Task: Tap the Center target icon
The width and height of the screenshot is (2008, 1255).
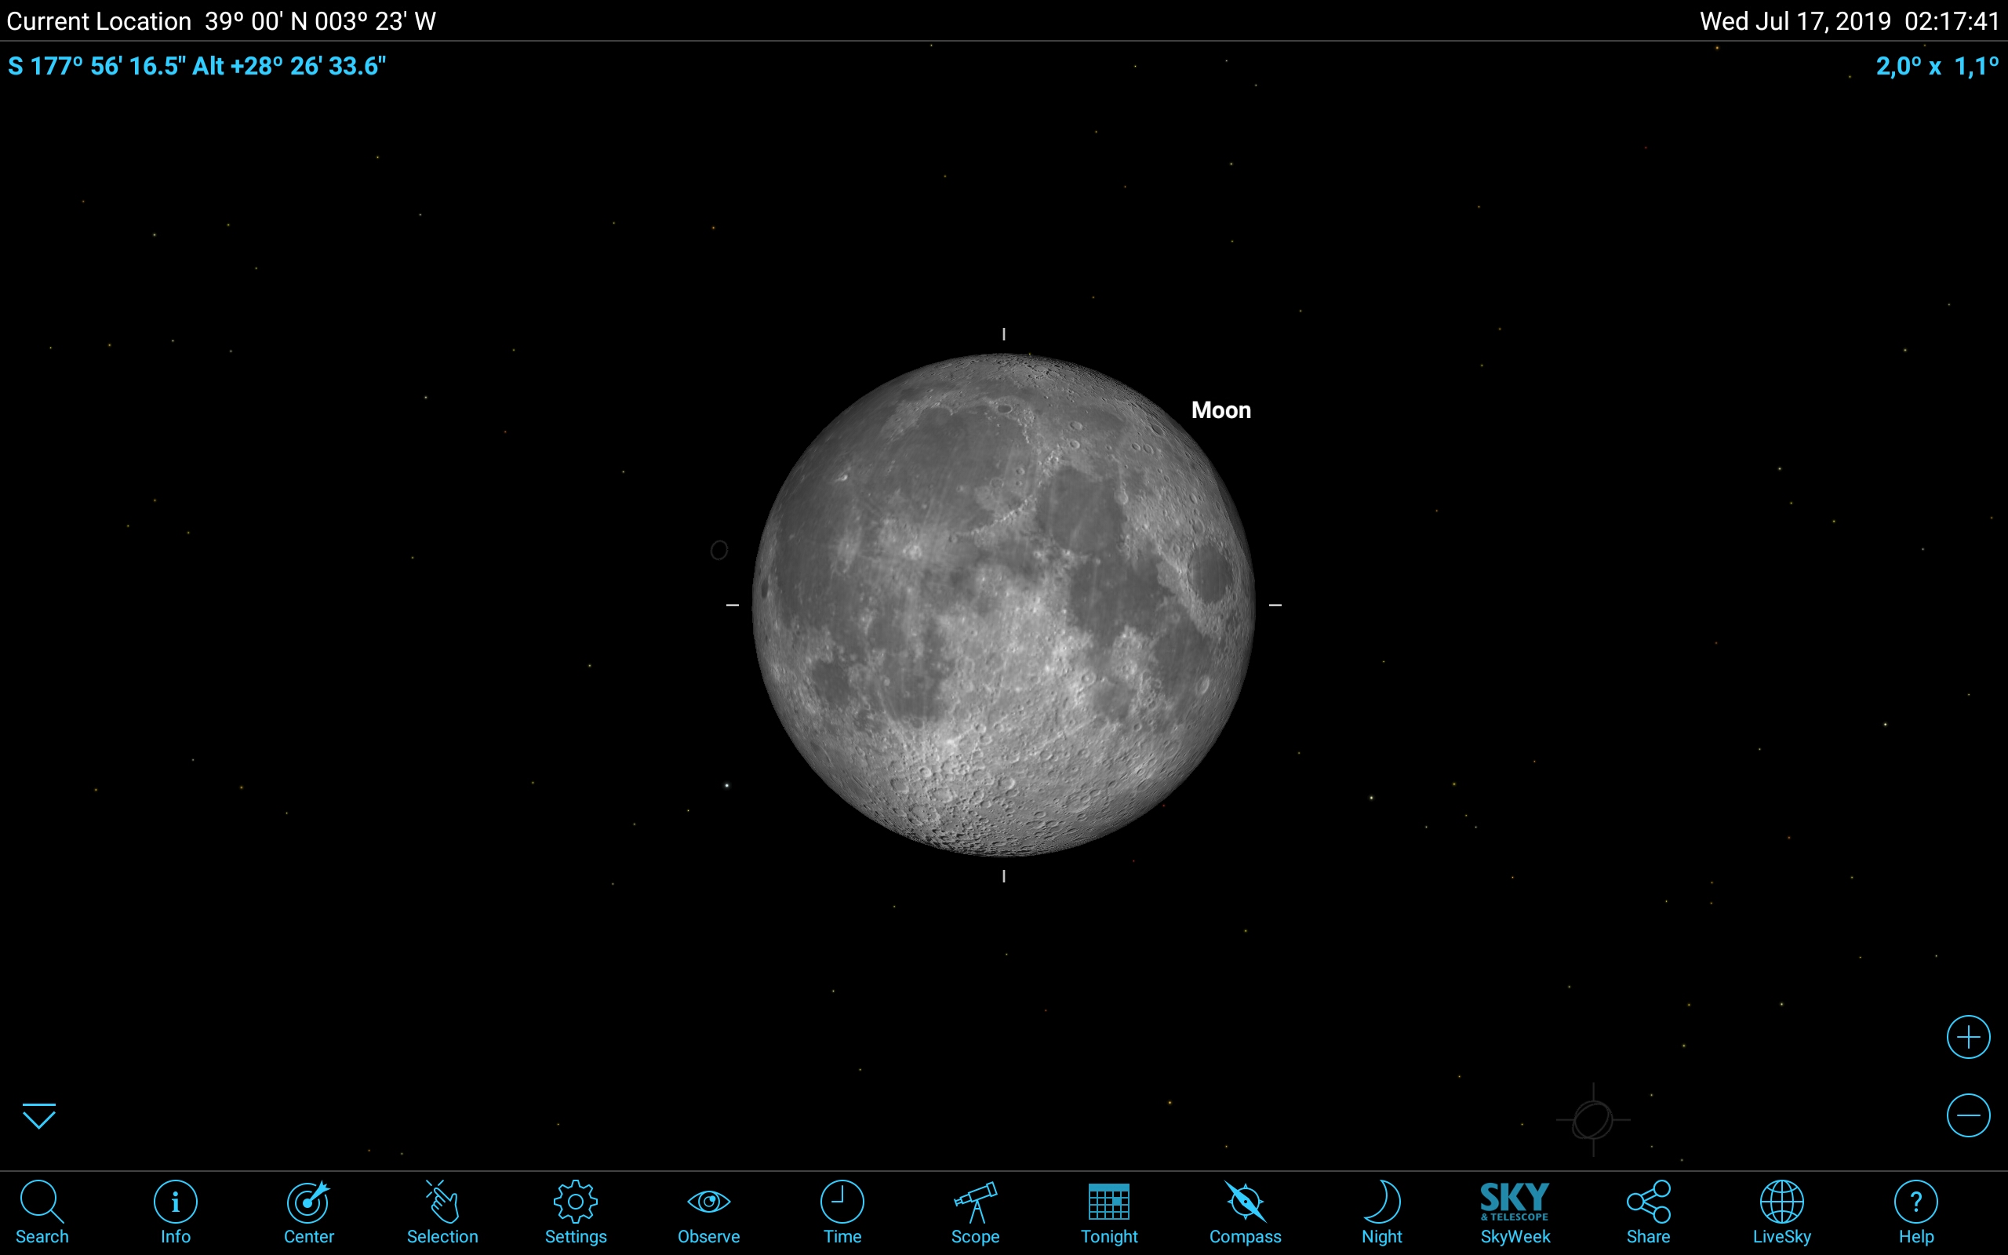Action: tap(309, 1212)
